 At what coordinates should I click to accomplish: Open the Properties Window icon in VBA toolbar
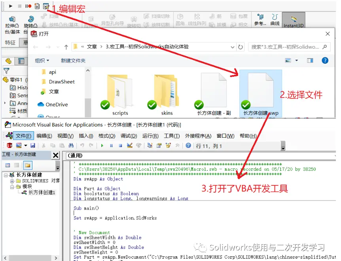pyautogui.click(x=159, y=146)
